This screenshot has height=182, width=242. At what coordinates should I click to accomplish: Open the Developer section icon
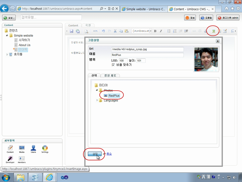[x=10, y=159]
